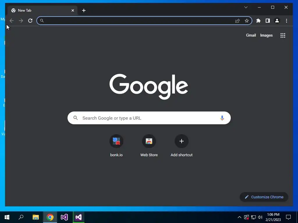The height and width of the screenshot is (223, 298).
Task: Switch to the running Visual Studio taskbar icon
Action: click(x=79, y=217)
